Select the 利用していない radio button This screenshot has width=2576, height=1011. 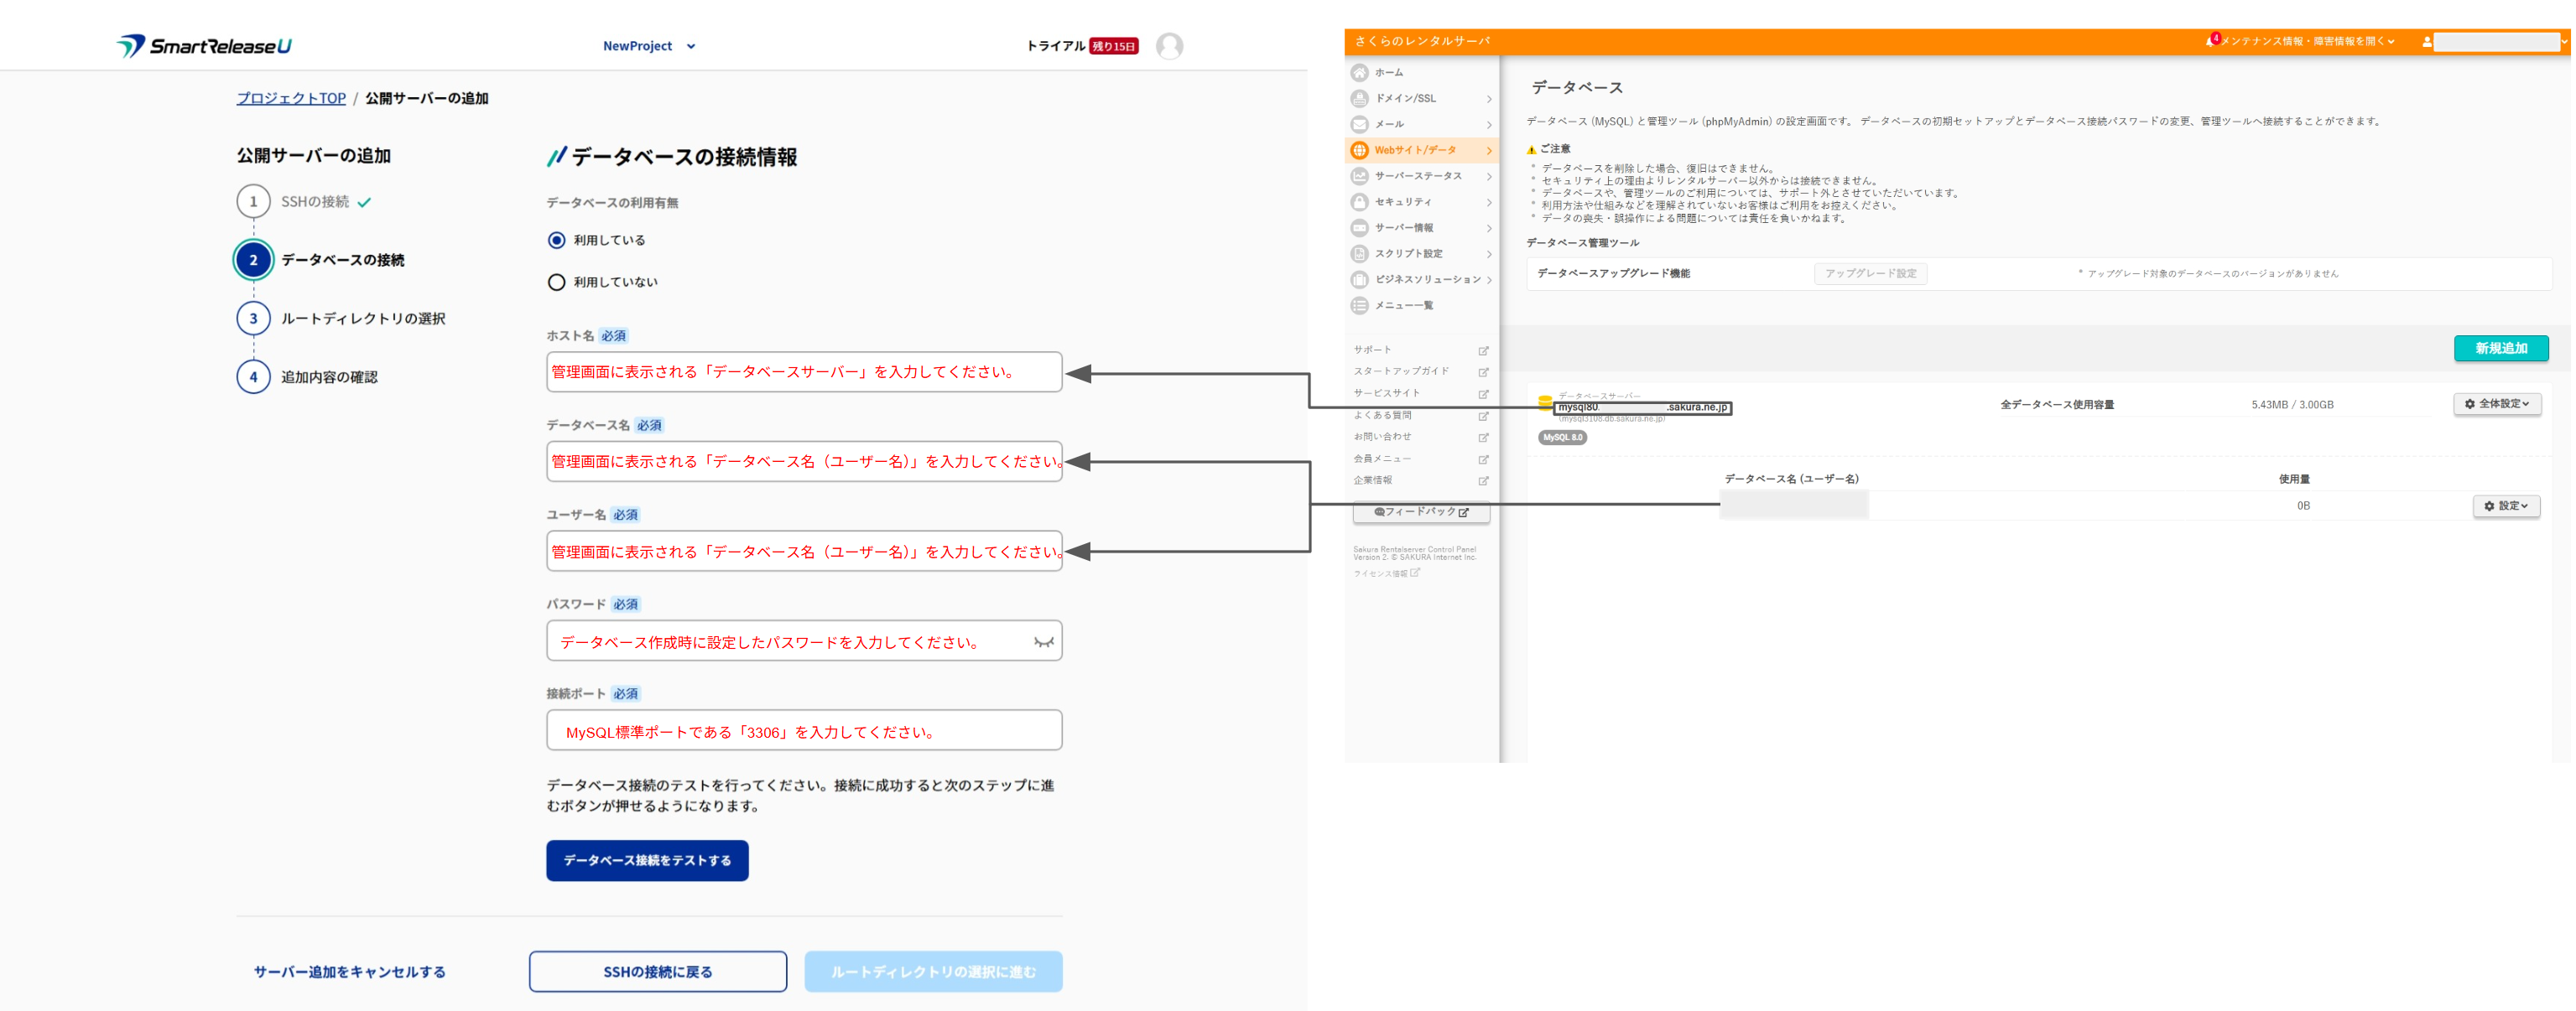[x=557, y=283]
